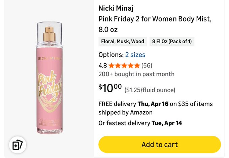
Task: Click the Options label
Action: [x=111, y=55]
